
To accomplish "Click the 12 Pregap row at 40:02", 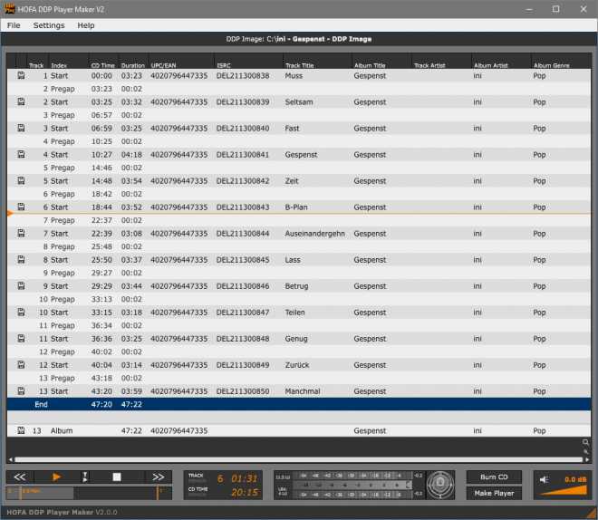I will pos(299,351).
